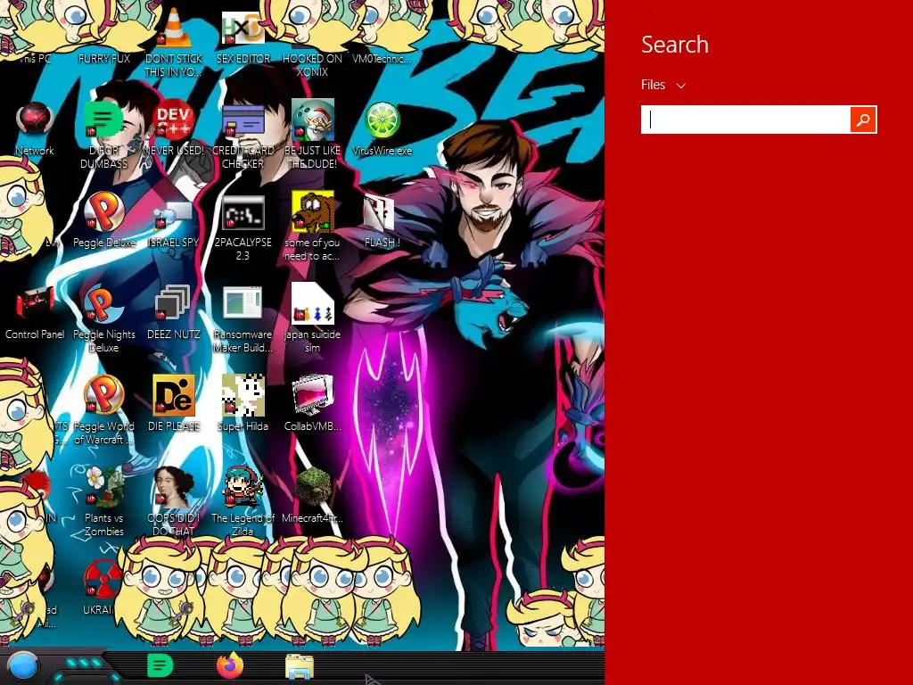
Task: Open the VLC cone icon DONT STICK THIS
Action: tap(174, 28)
